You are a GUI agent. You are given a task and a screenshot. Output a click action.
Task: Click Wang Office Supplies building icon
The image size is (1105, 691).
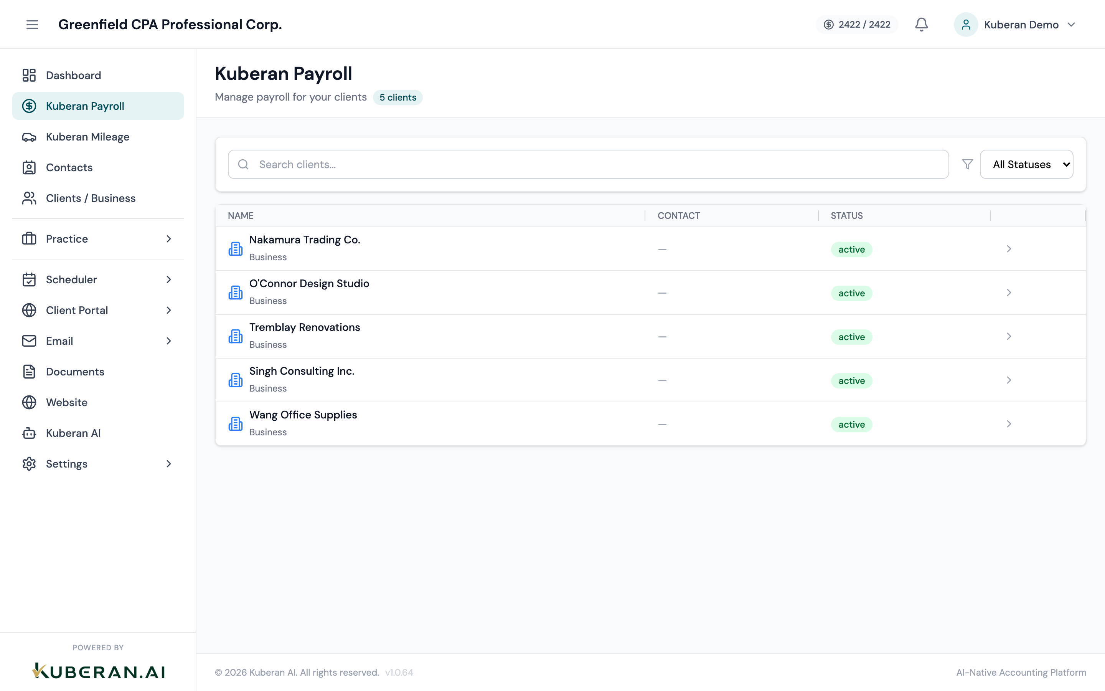point(236,424)
